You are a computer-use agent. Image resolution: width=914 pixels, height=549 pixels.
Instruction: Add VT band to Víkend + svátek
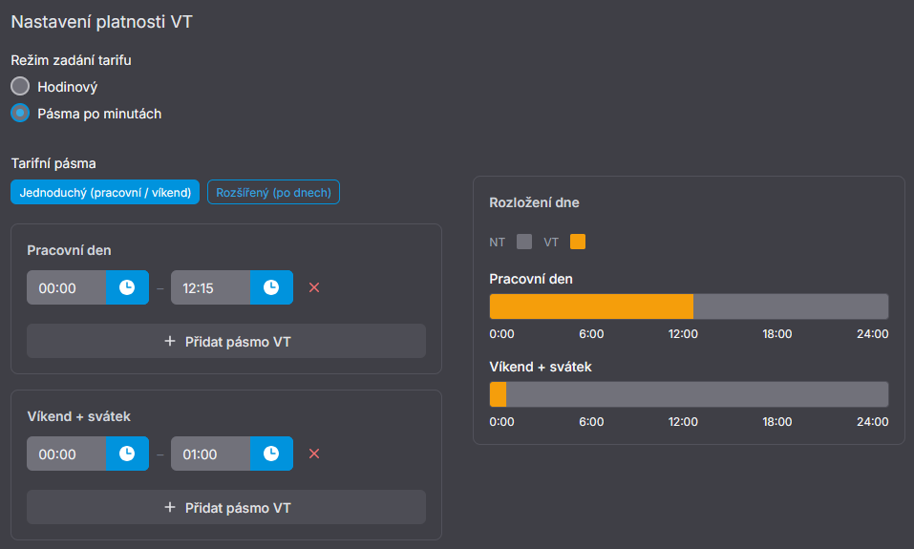[226, 507]
